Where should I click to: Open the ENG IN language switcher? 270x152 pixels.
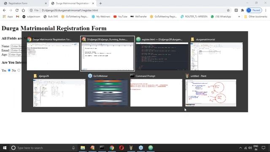tap(256, 148)
